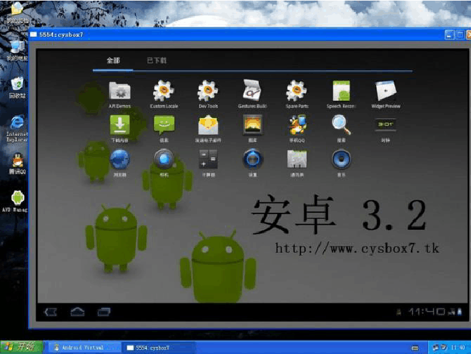Launch the Browser globe app

[x=119, y=163]
